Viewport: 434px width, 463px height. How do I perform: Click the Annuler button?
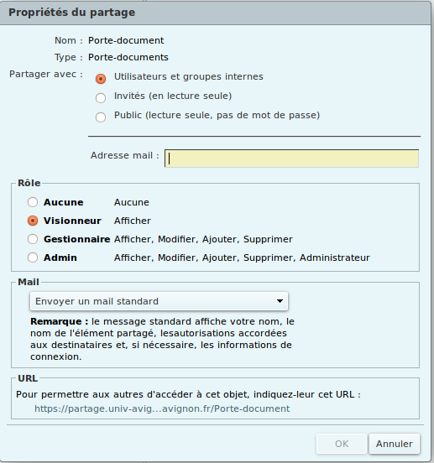[x=395, y=444]
